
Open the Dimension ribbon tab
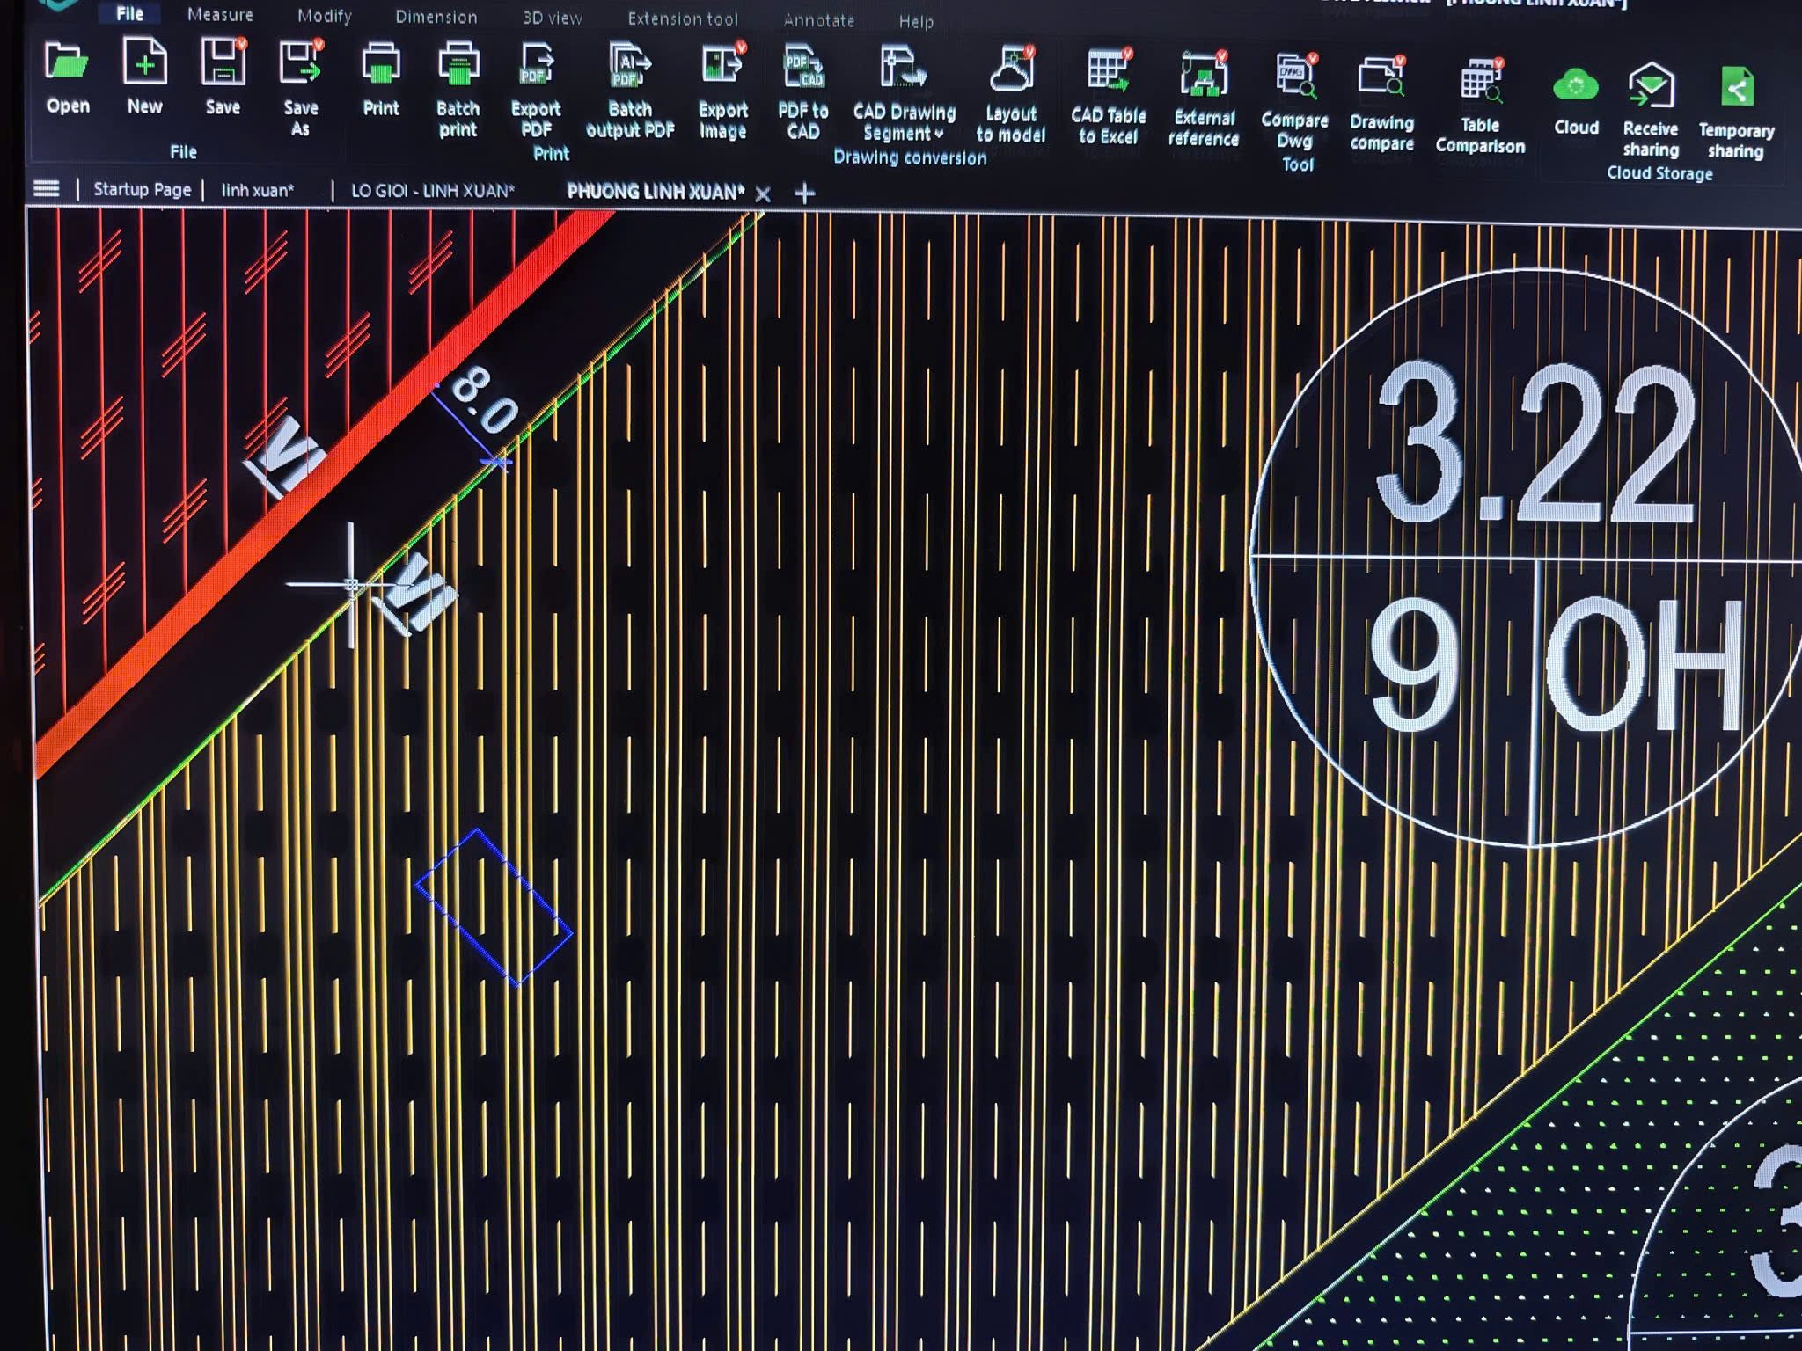(x=436, y=17)
